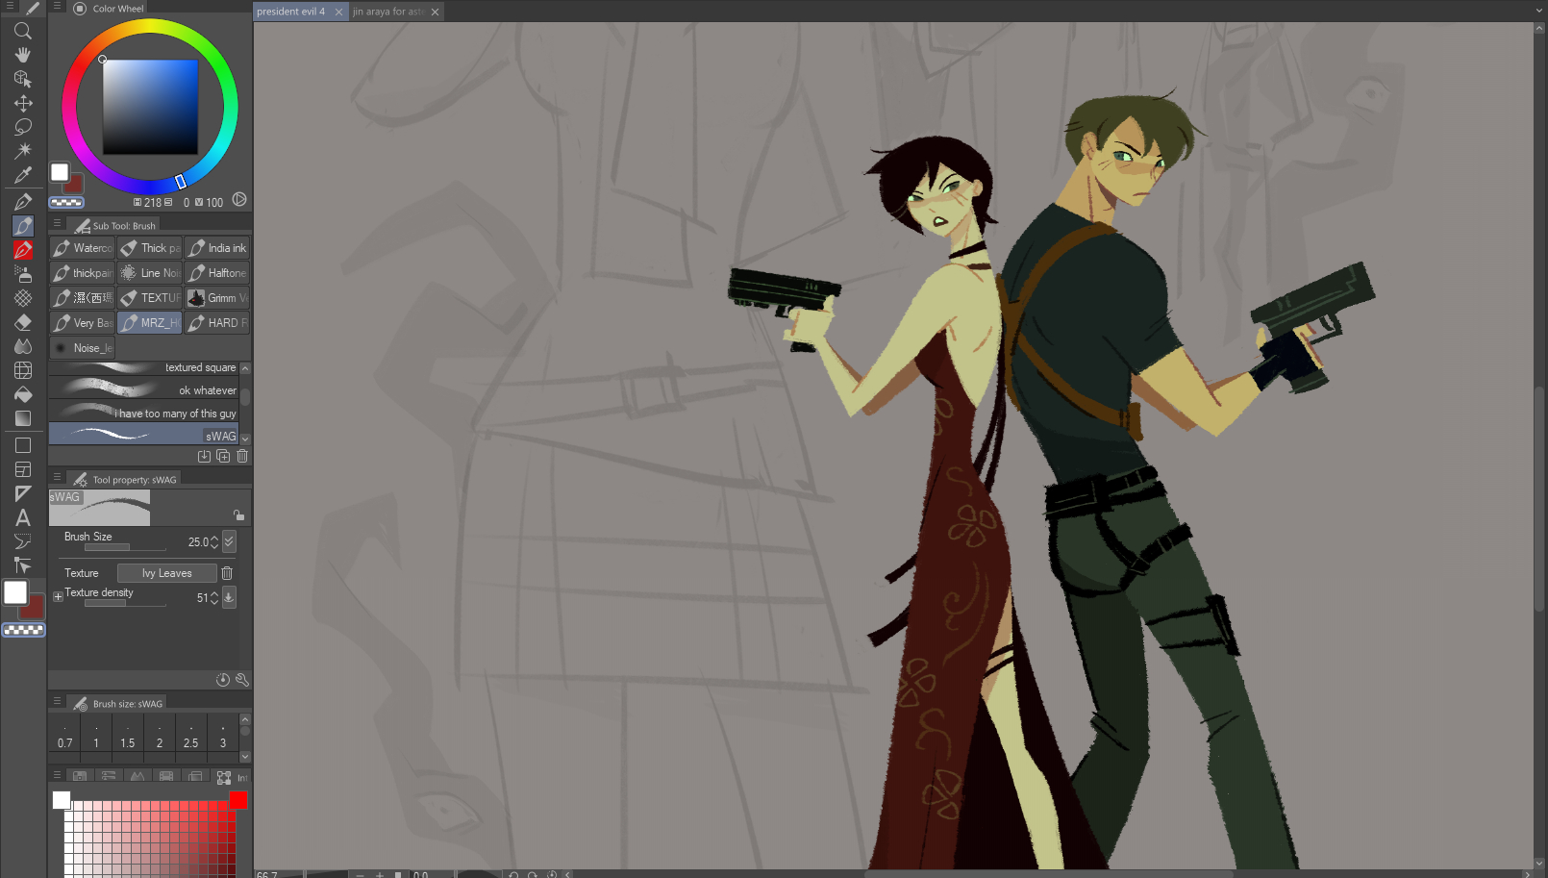Pick the Lasso selection tool
1548x878 pixels.
click(23, 127)
